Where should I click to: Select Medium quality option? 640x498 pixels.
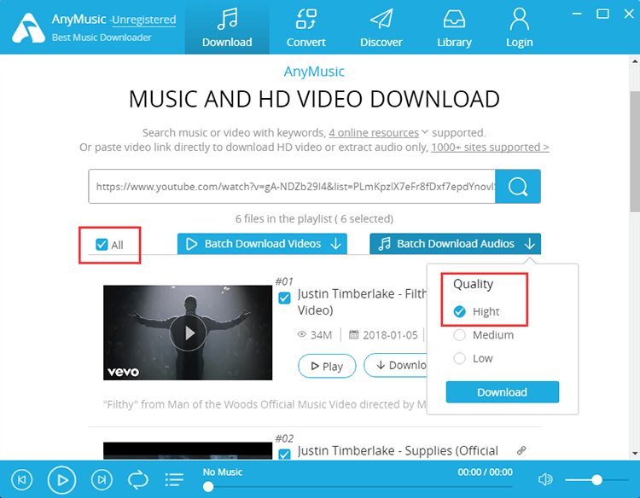460,335
